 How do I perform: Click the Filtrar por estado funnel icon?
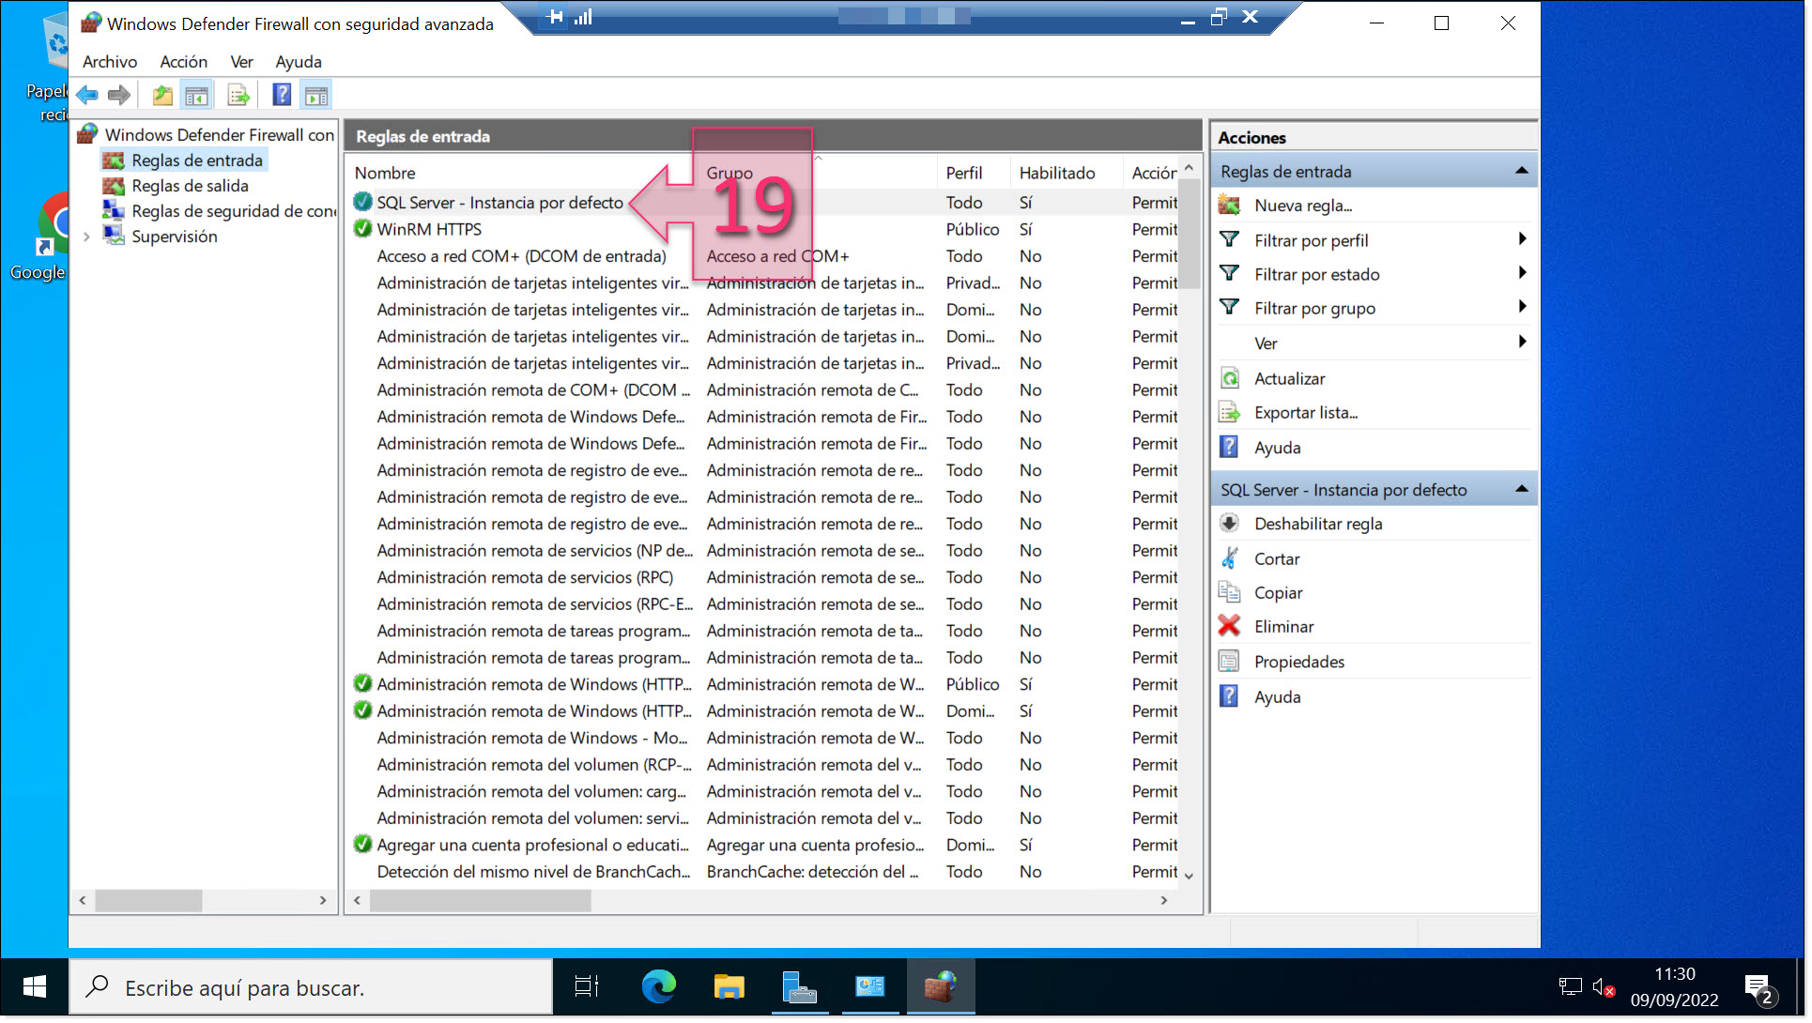pyautogui.click(x=1229, y=274)
